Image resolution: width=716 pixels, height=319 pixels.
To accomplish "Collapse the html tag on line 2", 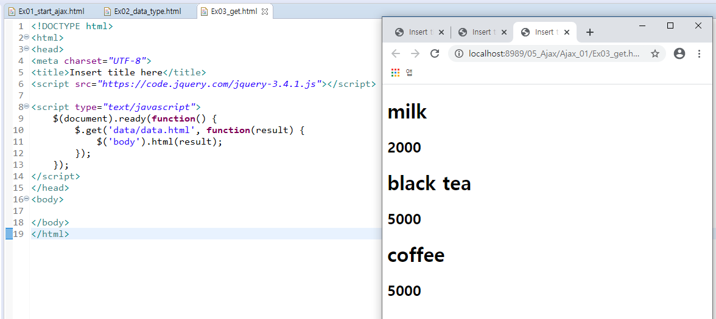I will (x=27, y=38).
